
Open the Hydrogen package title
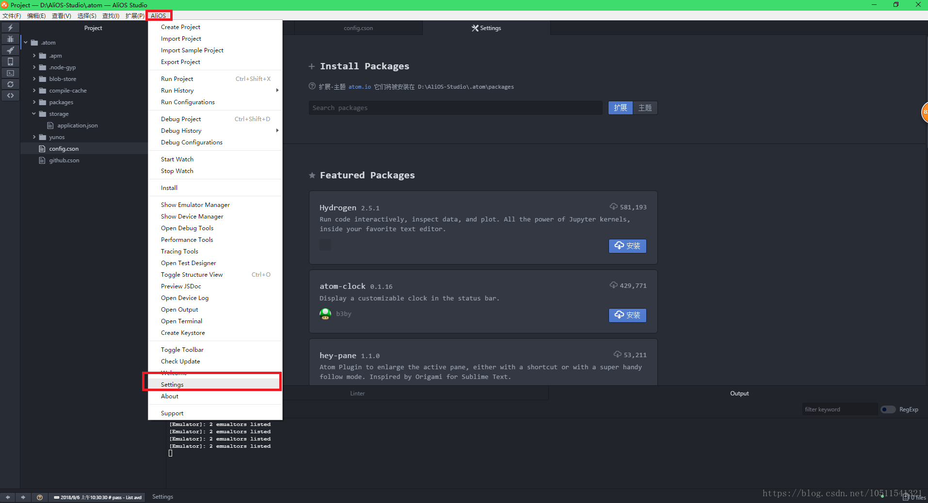click(x=338, y=207)
